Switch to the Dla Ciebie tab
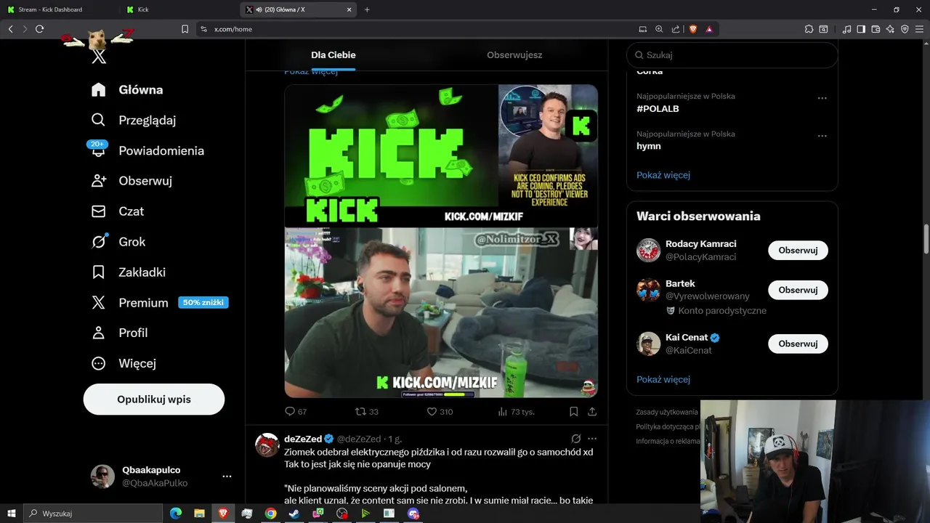930x523 pixels. [333, 55]
